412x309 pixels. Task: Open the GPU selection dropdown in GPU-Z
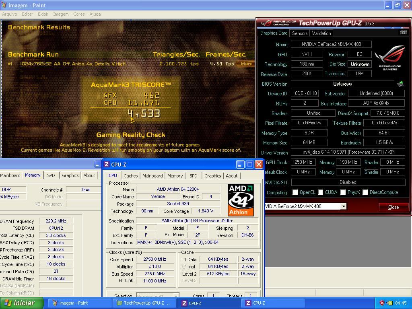[344, 206]
